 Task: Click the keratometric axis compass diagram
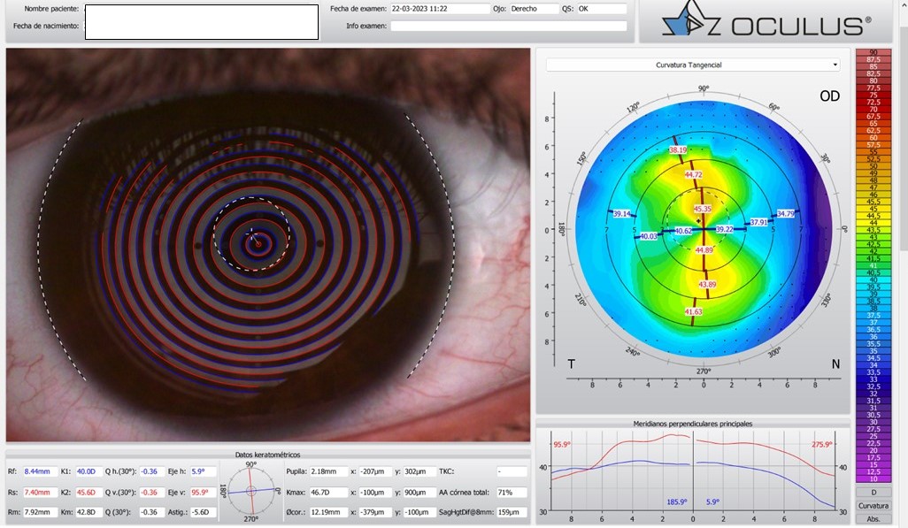pyautogui.click(x=251, y=491)
